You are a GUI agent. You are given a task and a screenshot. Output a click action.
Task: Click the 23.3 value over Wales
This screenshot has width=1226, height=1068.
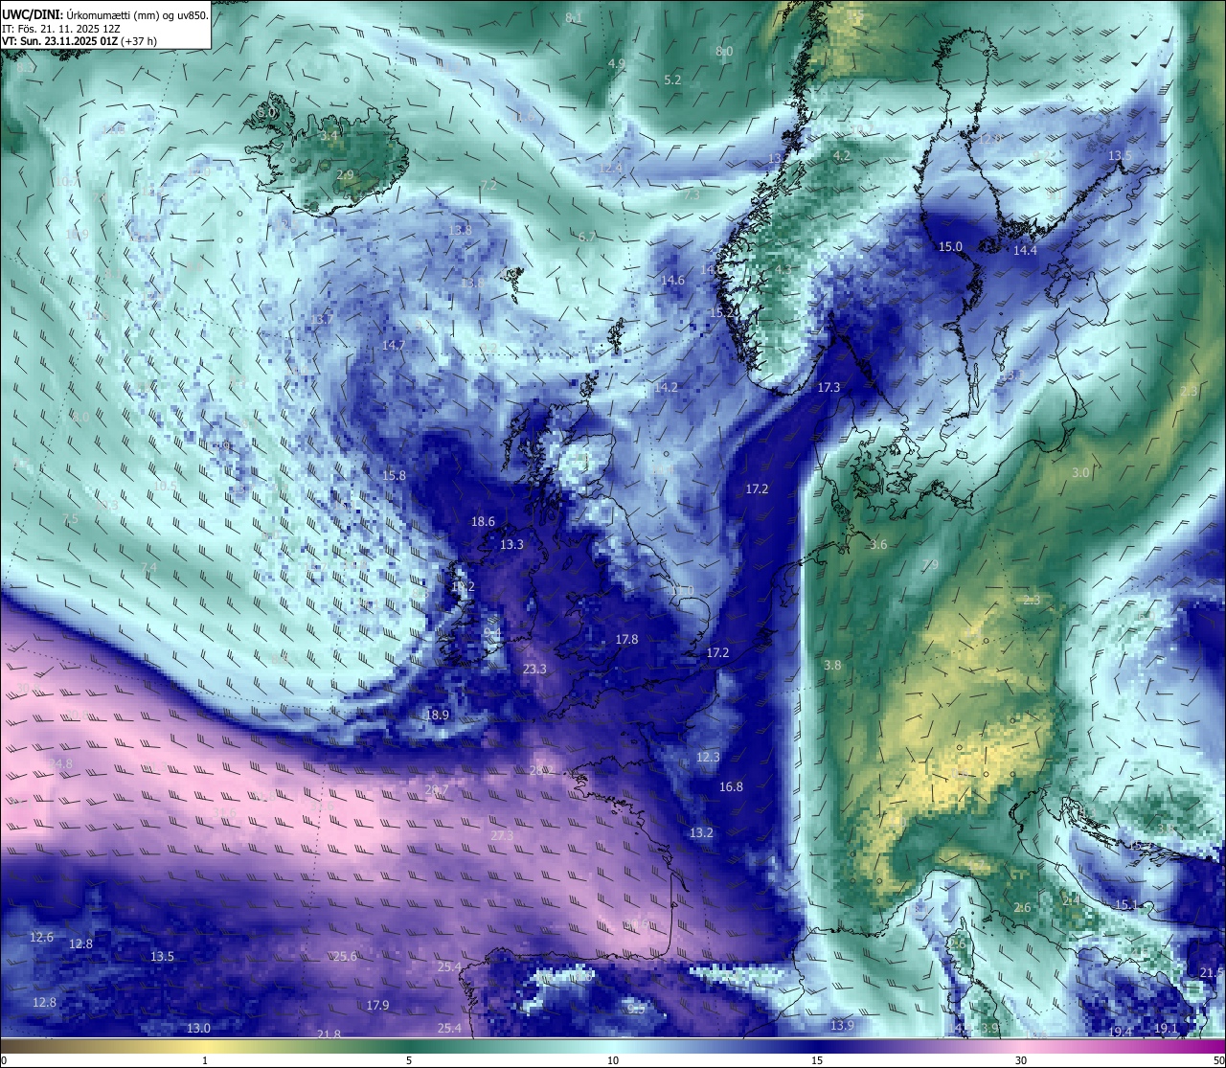click(534, 669)
